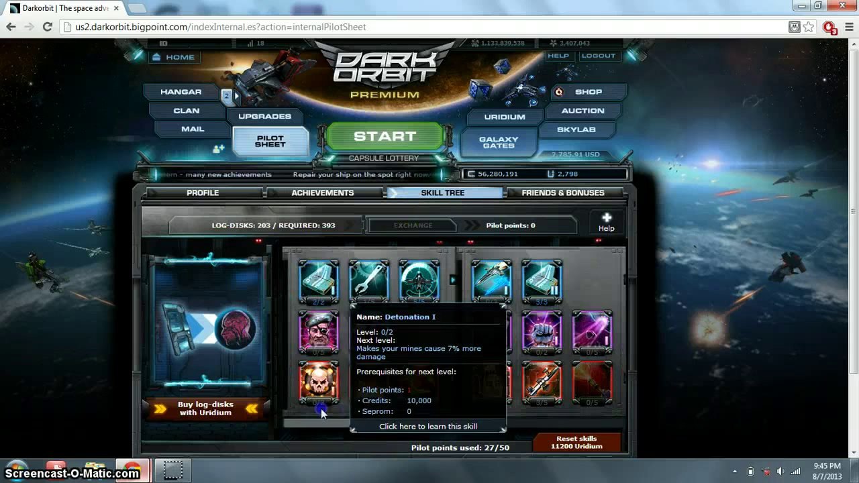859x483 pixels.
Task: Click the Pilot points used 27/50 text
Action: click(x=460, y=447)
